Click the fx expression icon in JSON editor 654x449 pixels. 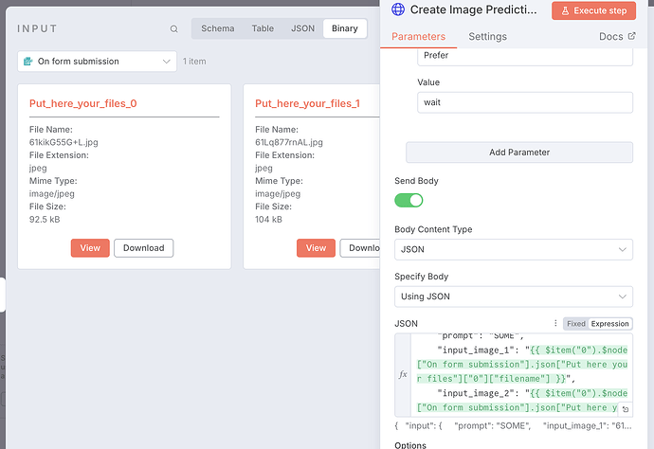tap(403, 374)
